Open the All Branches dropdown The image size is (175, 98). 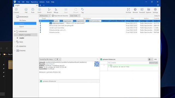click(45, 16)
